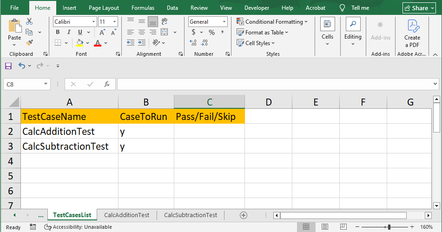The image size is (442, 232).
Task: Open the Calibri font name dropdown
Action: [x=93, y=22]
